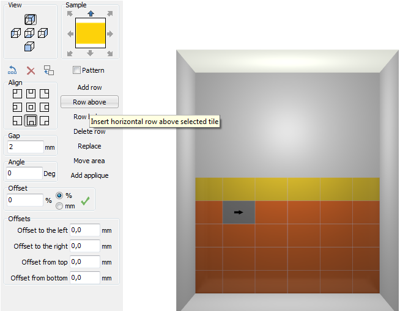
Task: Click the Row above button
Action: point(89,102)
